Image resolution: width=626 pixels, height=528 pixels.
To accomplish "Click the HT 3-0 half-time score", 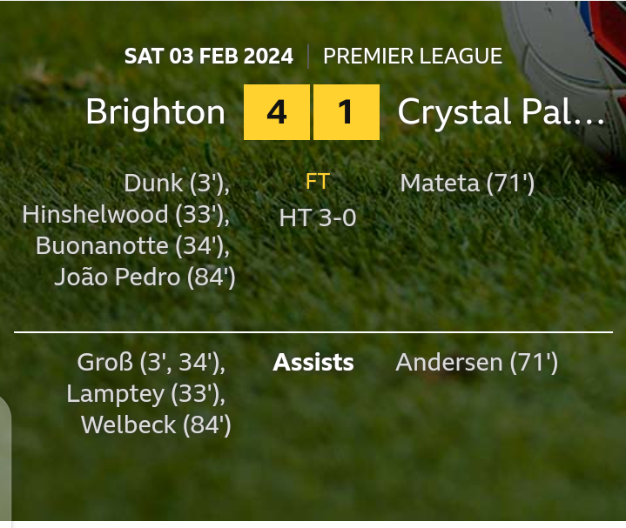I will click(x=318, y=217).
